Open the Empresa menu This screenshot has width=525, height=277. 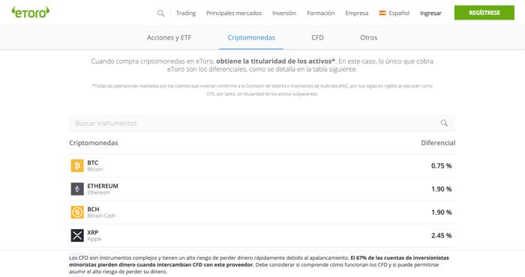(x=356, y=13)
